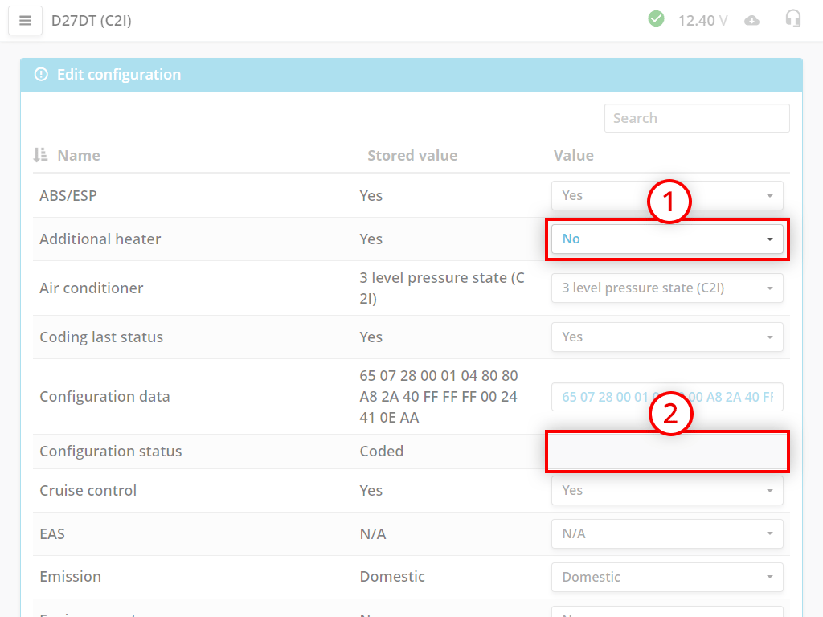The width and height of the screenshot is (823, 617).
Task: Click the Configuration data hex field
Action: click(666, 397)
